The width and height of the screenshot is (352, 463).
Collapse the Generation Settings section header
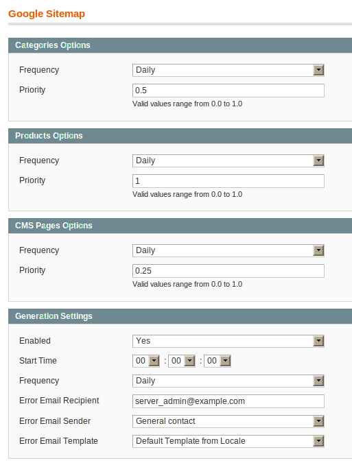[180, 316]
